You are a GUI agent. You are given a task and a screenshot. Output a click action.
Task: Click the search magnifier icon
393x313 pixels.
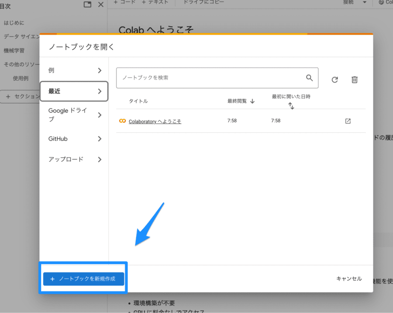pyautogui.click(x=309, y=78)
